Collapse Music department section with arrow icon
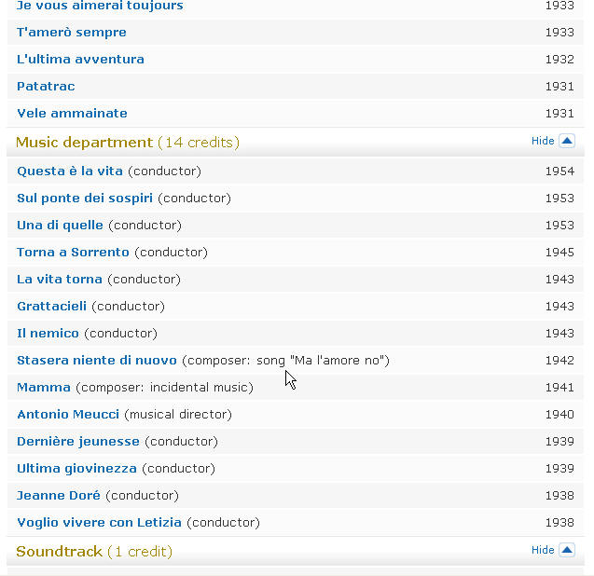This screenshot has height=576, width=594. [x=567, y=142]
